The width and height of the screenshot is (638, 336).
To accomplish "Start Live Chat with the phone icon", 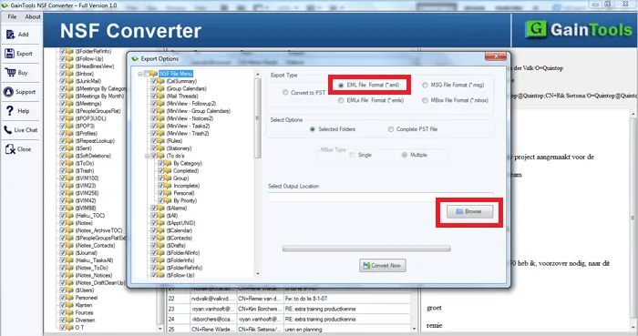I will pyautogui.click(x=8, y=130).
